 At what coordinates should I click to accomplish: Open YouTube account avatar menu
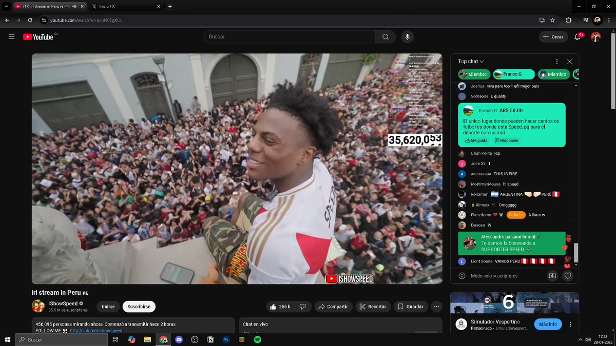(x=595, y=37)
